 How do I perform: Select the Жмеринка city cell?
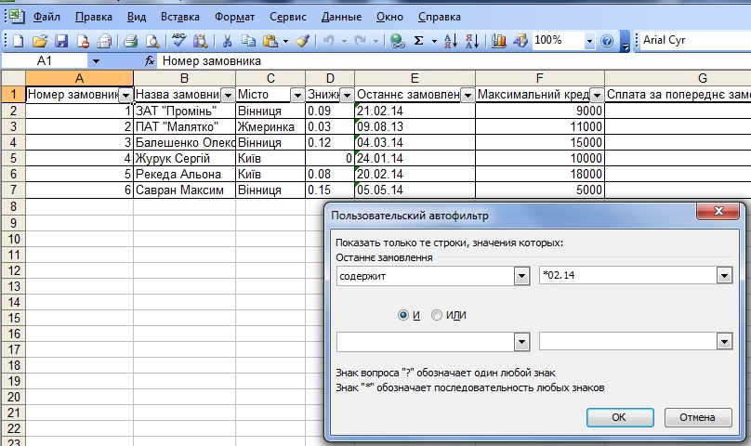click(270, 126)
